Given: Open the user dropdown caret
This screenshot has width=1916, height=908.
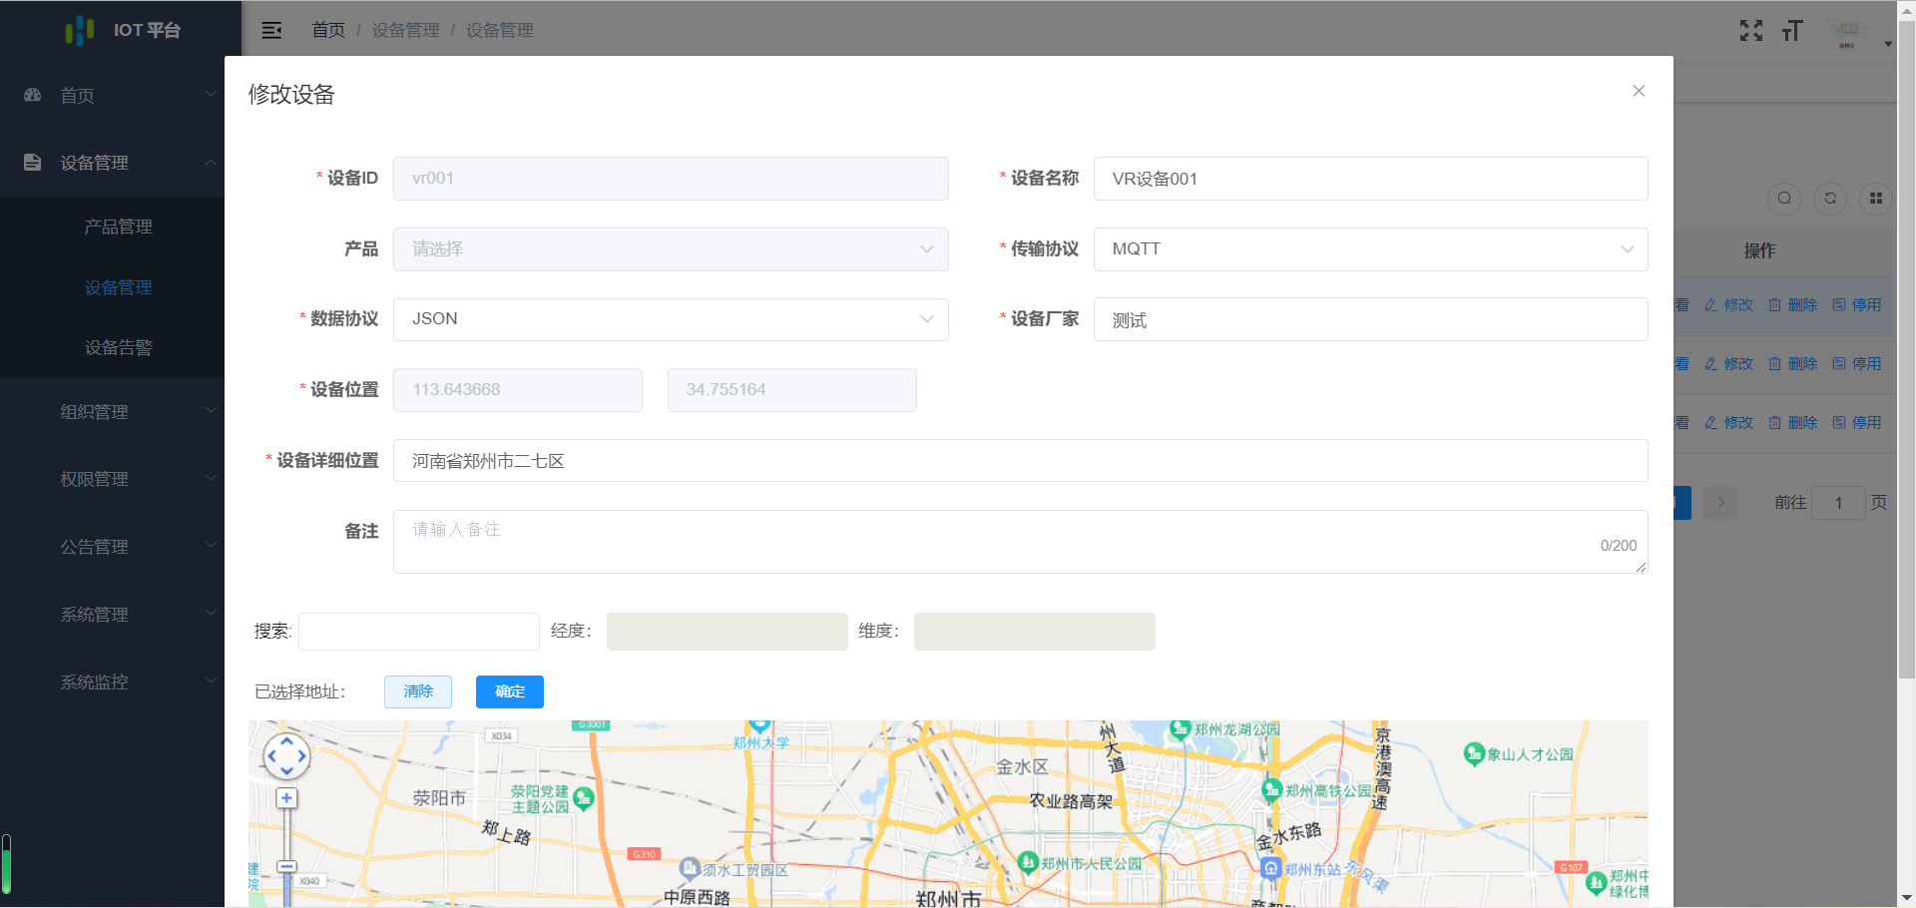Looking at the screenshot, I should tap(1888, 44).
